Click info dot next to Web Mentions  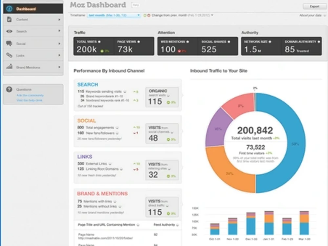(188, 42)
